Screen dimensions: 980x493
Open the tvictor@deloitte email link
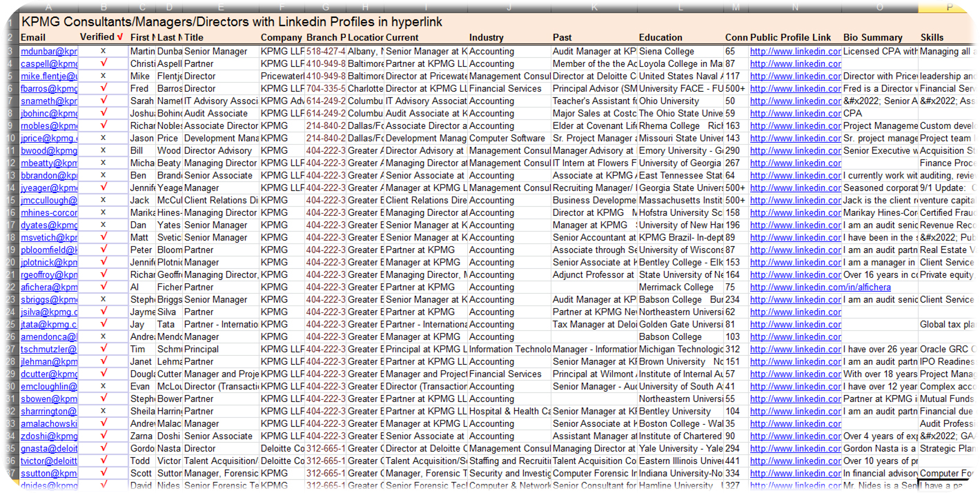coord(49,461)
